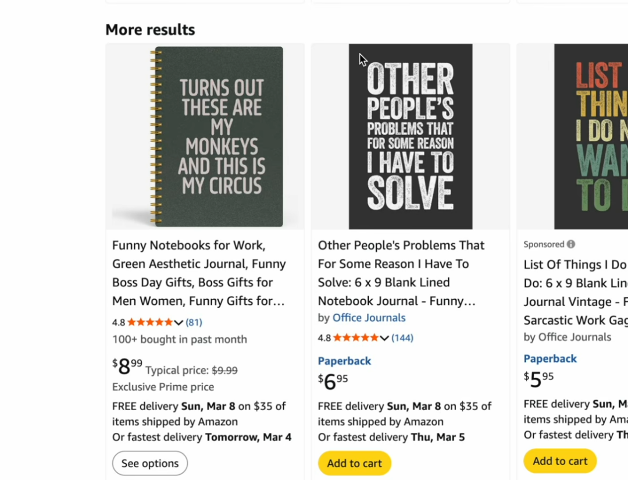
Task: Click the $8.99 price of green notebook
Action: tap(127, 367)
